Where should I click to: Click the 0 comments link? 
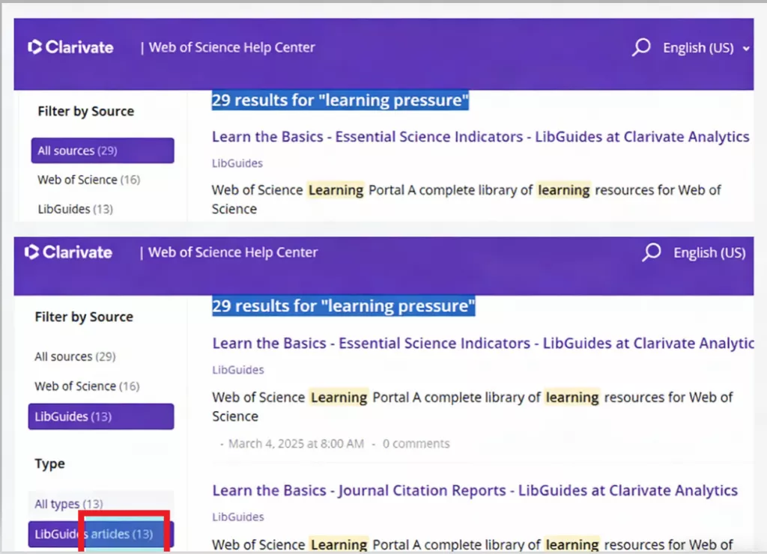point(416,443)
